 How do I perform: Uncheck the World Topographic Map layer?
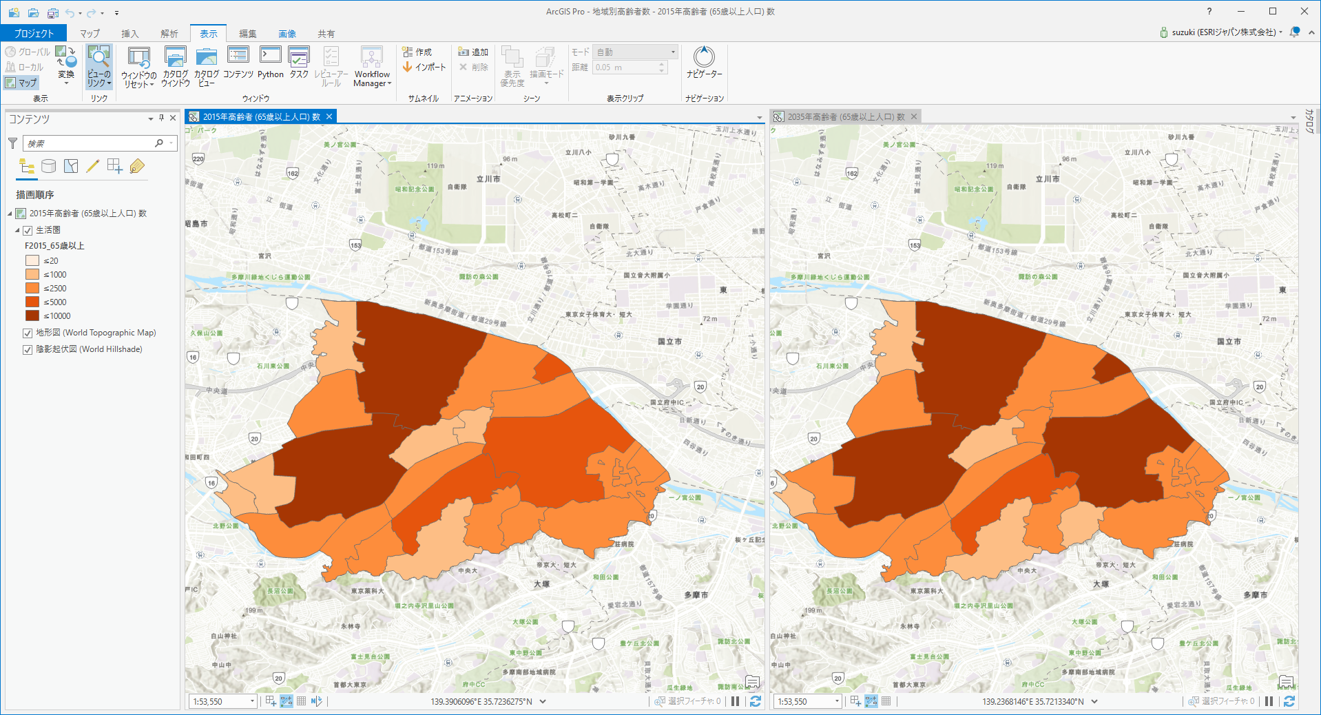coord(28,333)
